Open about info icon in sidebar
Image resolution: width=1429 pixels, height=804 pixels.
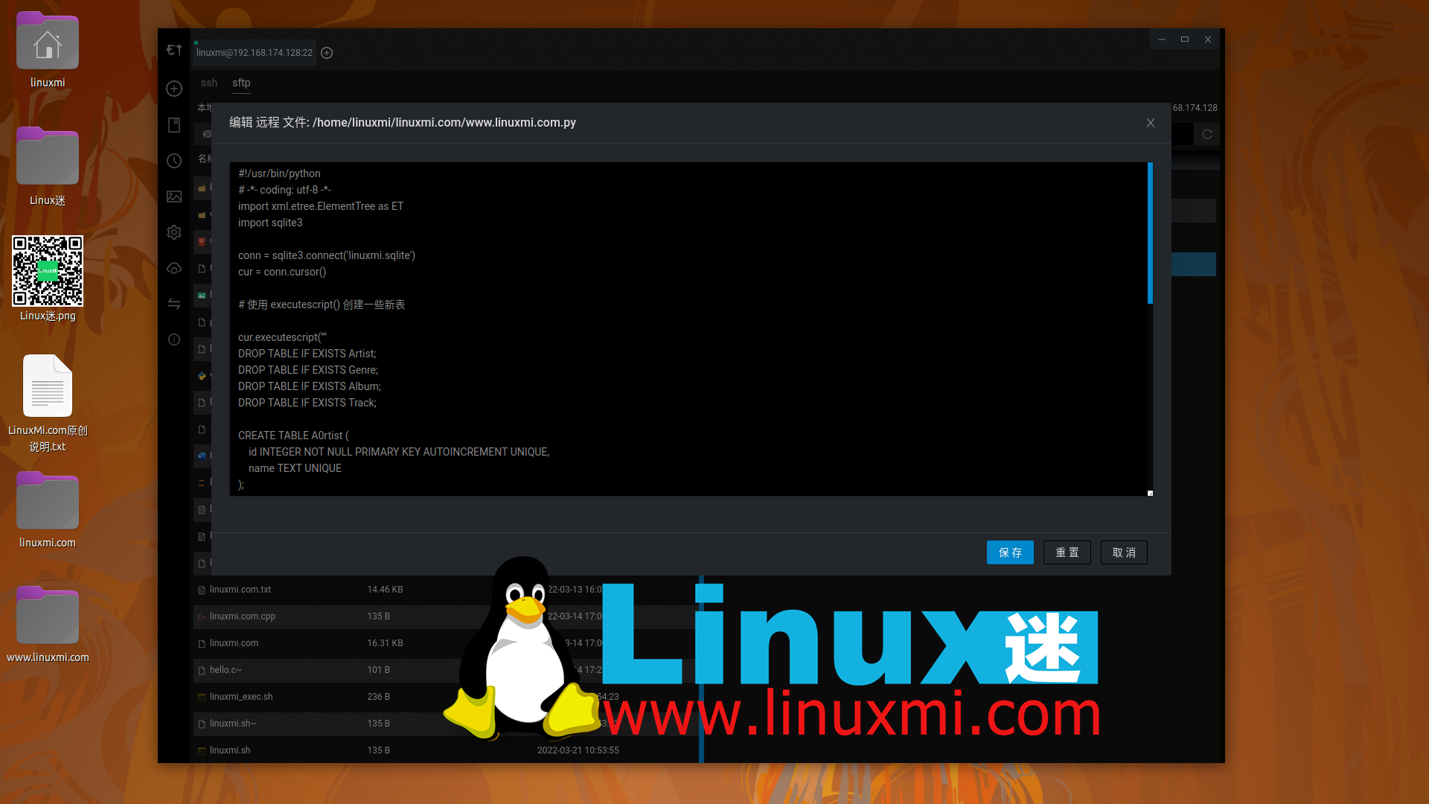click(174, 339)
